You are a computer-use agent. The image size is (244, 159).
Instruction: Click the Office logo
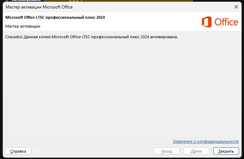pyautogui.click(x=220, y=22)
